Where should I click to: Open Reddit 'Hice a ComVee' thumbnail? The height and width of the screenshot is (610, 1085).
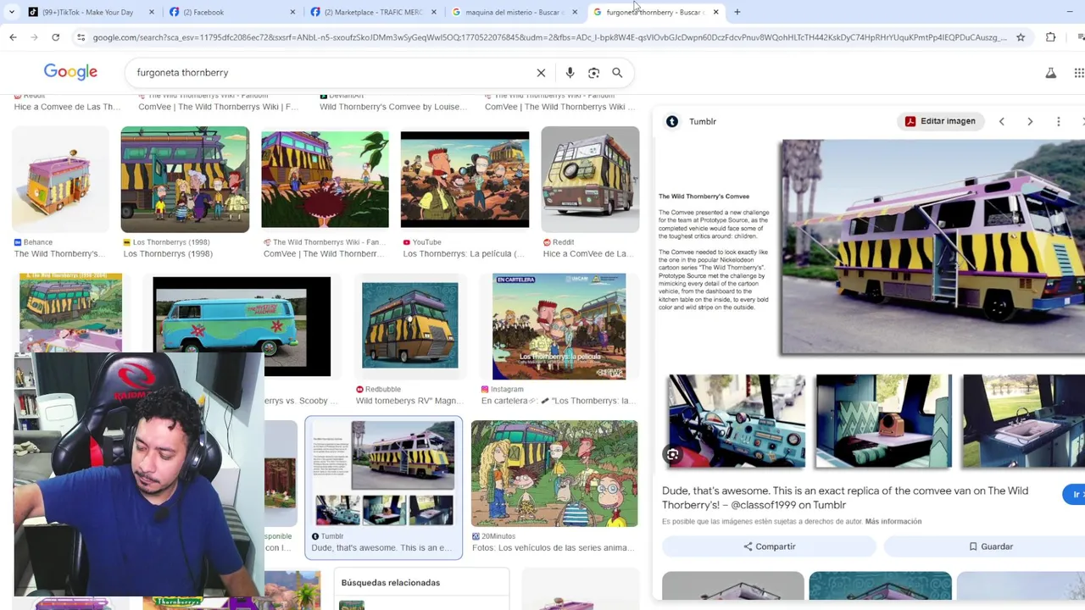pyautogui.click(x=590, y=180)
